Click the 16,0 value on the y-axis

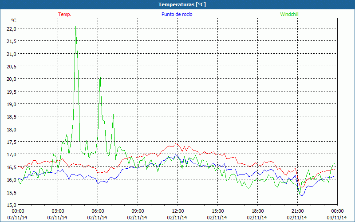pyautogui.click(x=12, y=180)
